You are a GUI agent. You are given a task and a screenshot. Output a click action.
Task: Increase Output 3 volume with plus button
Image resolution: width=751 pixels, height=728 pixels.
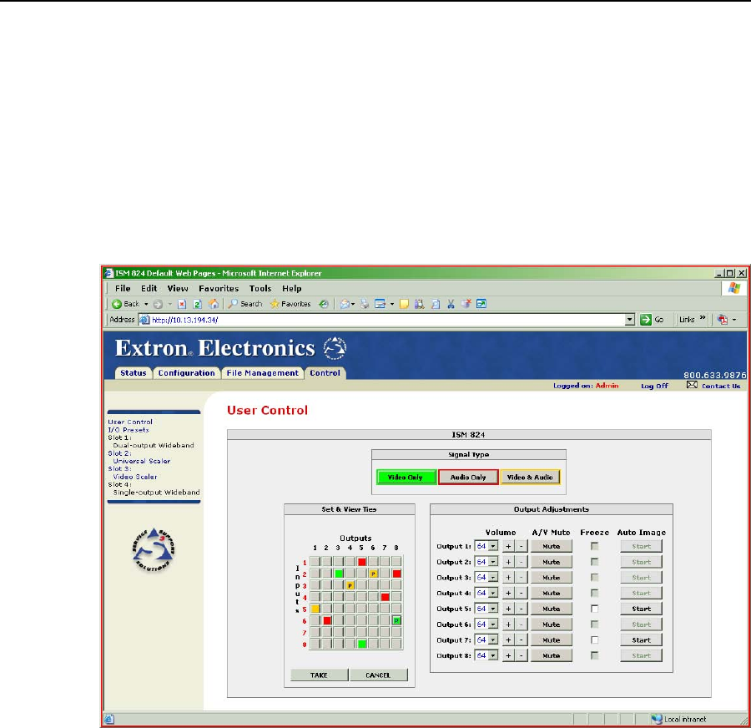(507, 578)
